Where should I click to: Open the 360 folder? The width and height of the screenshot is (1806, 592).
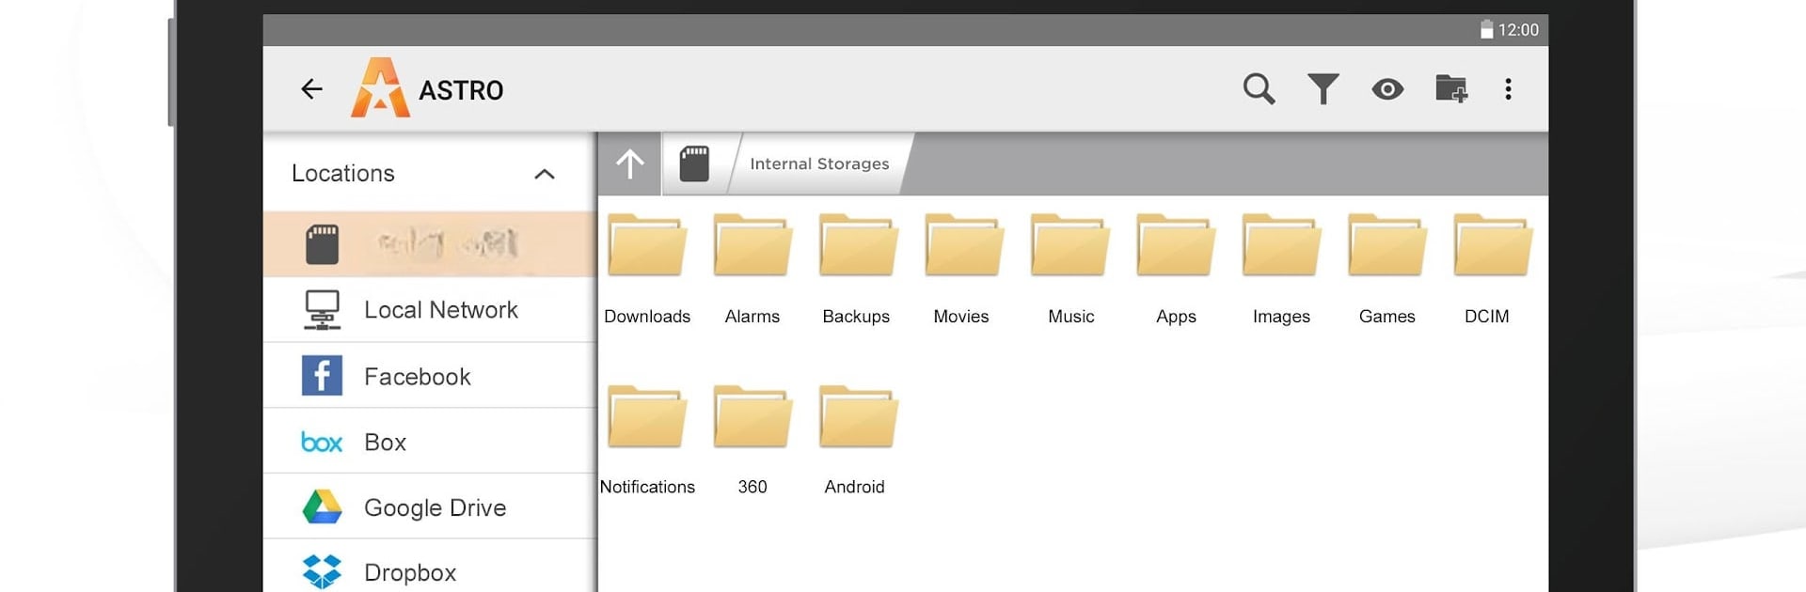tap(752, 441)
